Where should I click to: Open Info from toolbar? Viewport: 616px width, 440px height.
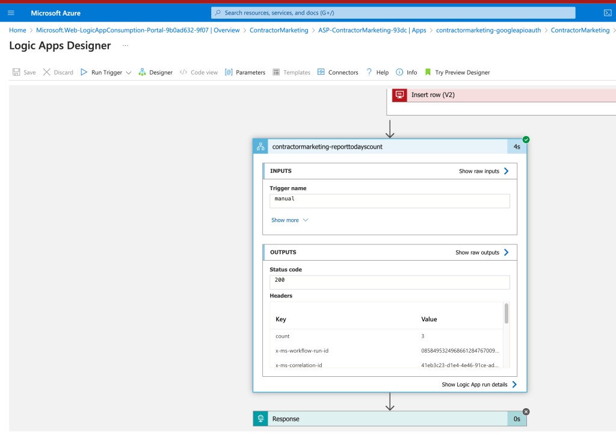point(407,72)
